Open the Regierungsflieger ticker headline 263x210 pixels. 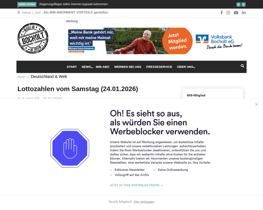(x=73, y=4)
